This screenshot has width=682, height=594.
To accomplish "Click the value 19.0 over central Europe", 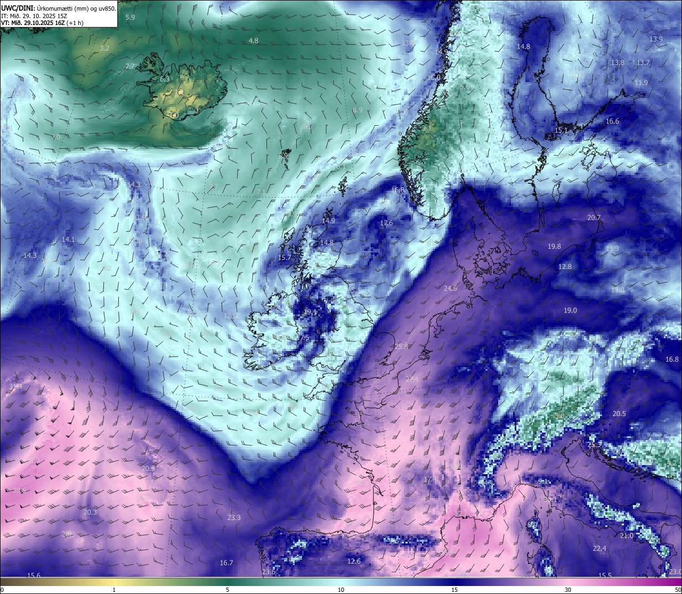I will [x=570, y=311].
